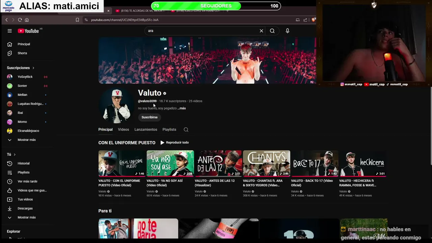Go back with the browser back arrow
432x243 pixels.
point(6,20)
